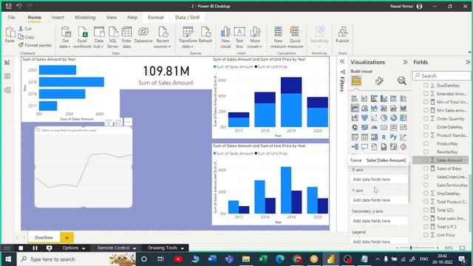Screen dimensions: 473x266
Task: Choose the line chart visual type
Action: [355, 108]
